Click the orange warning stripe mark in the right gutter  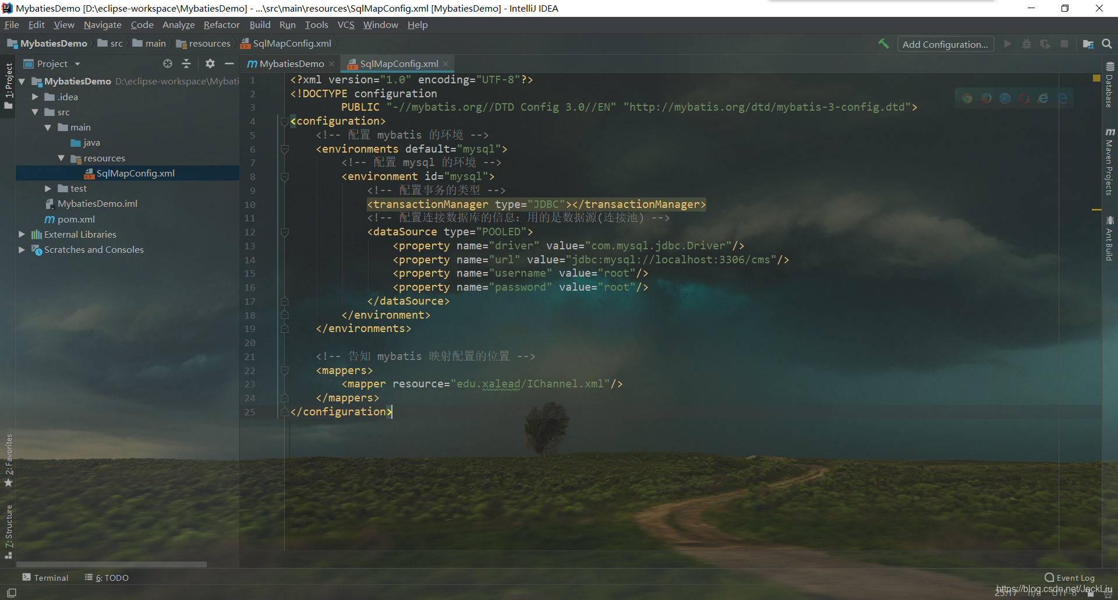tap(1096, 209)
